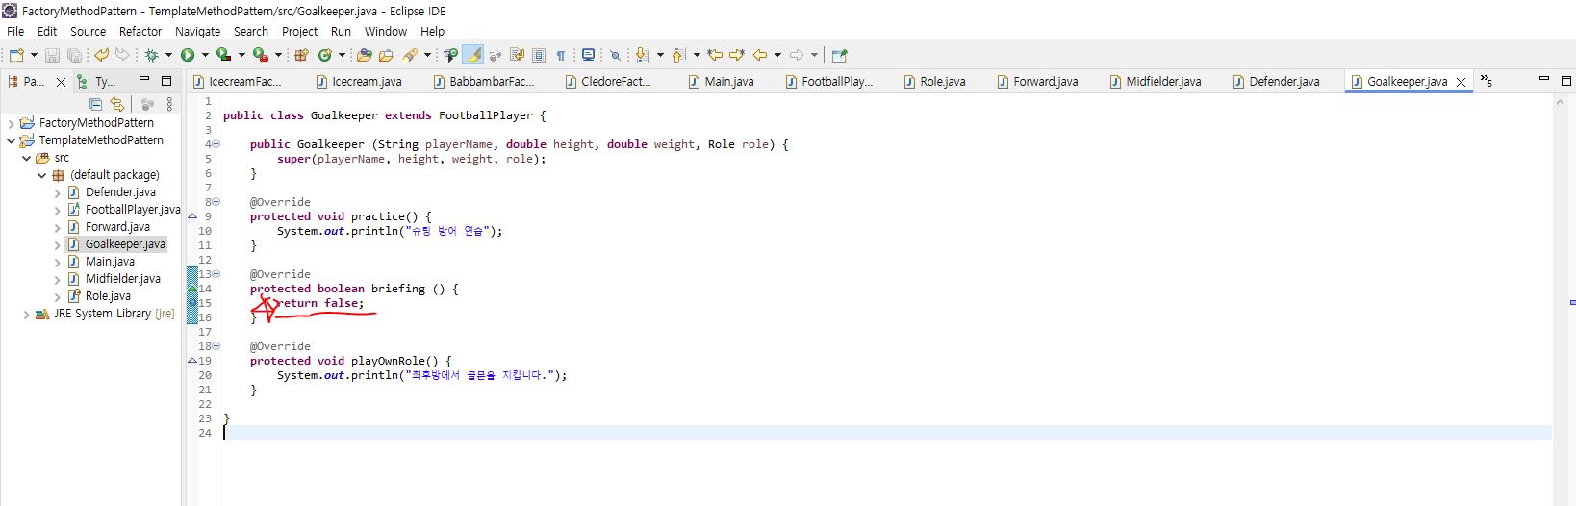Viewport: 1576px width, 506px height.
Task: Toggle Word Wrap toolbar button
Action: click(516, 55)
